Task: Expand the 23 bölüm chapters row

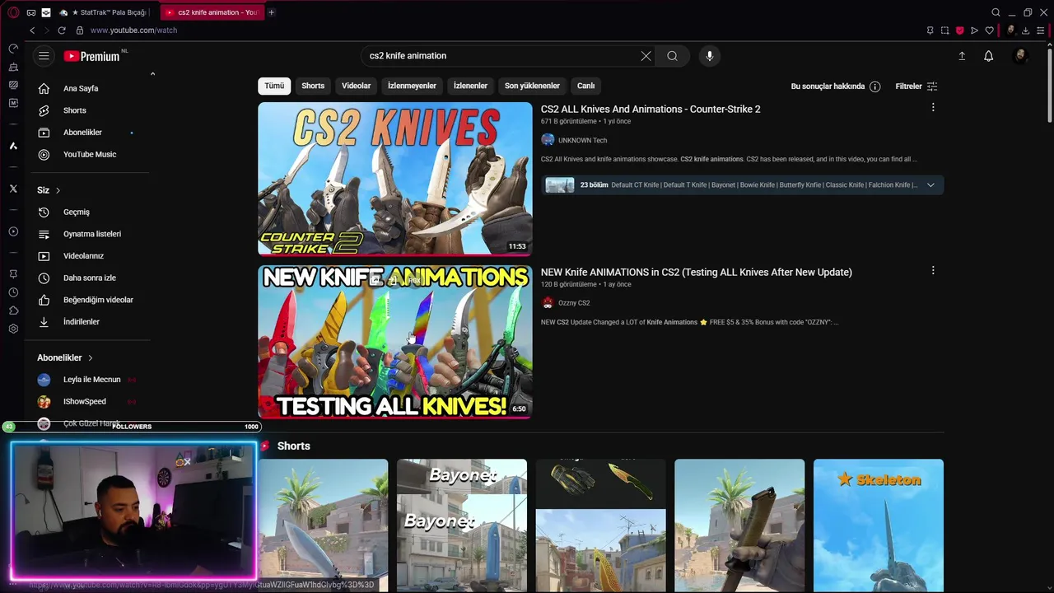Action: (742, 184)
